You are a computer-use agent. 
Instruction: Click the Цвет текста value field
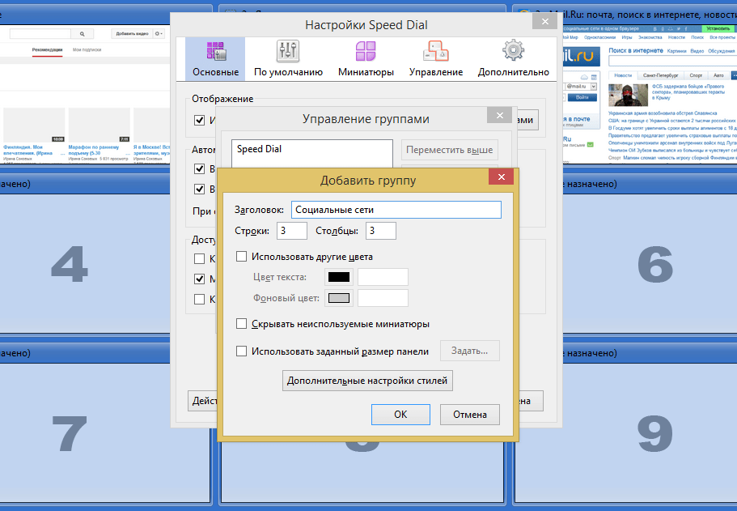(x=383, y=277)
